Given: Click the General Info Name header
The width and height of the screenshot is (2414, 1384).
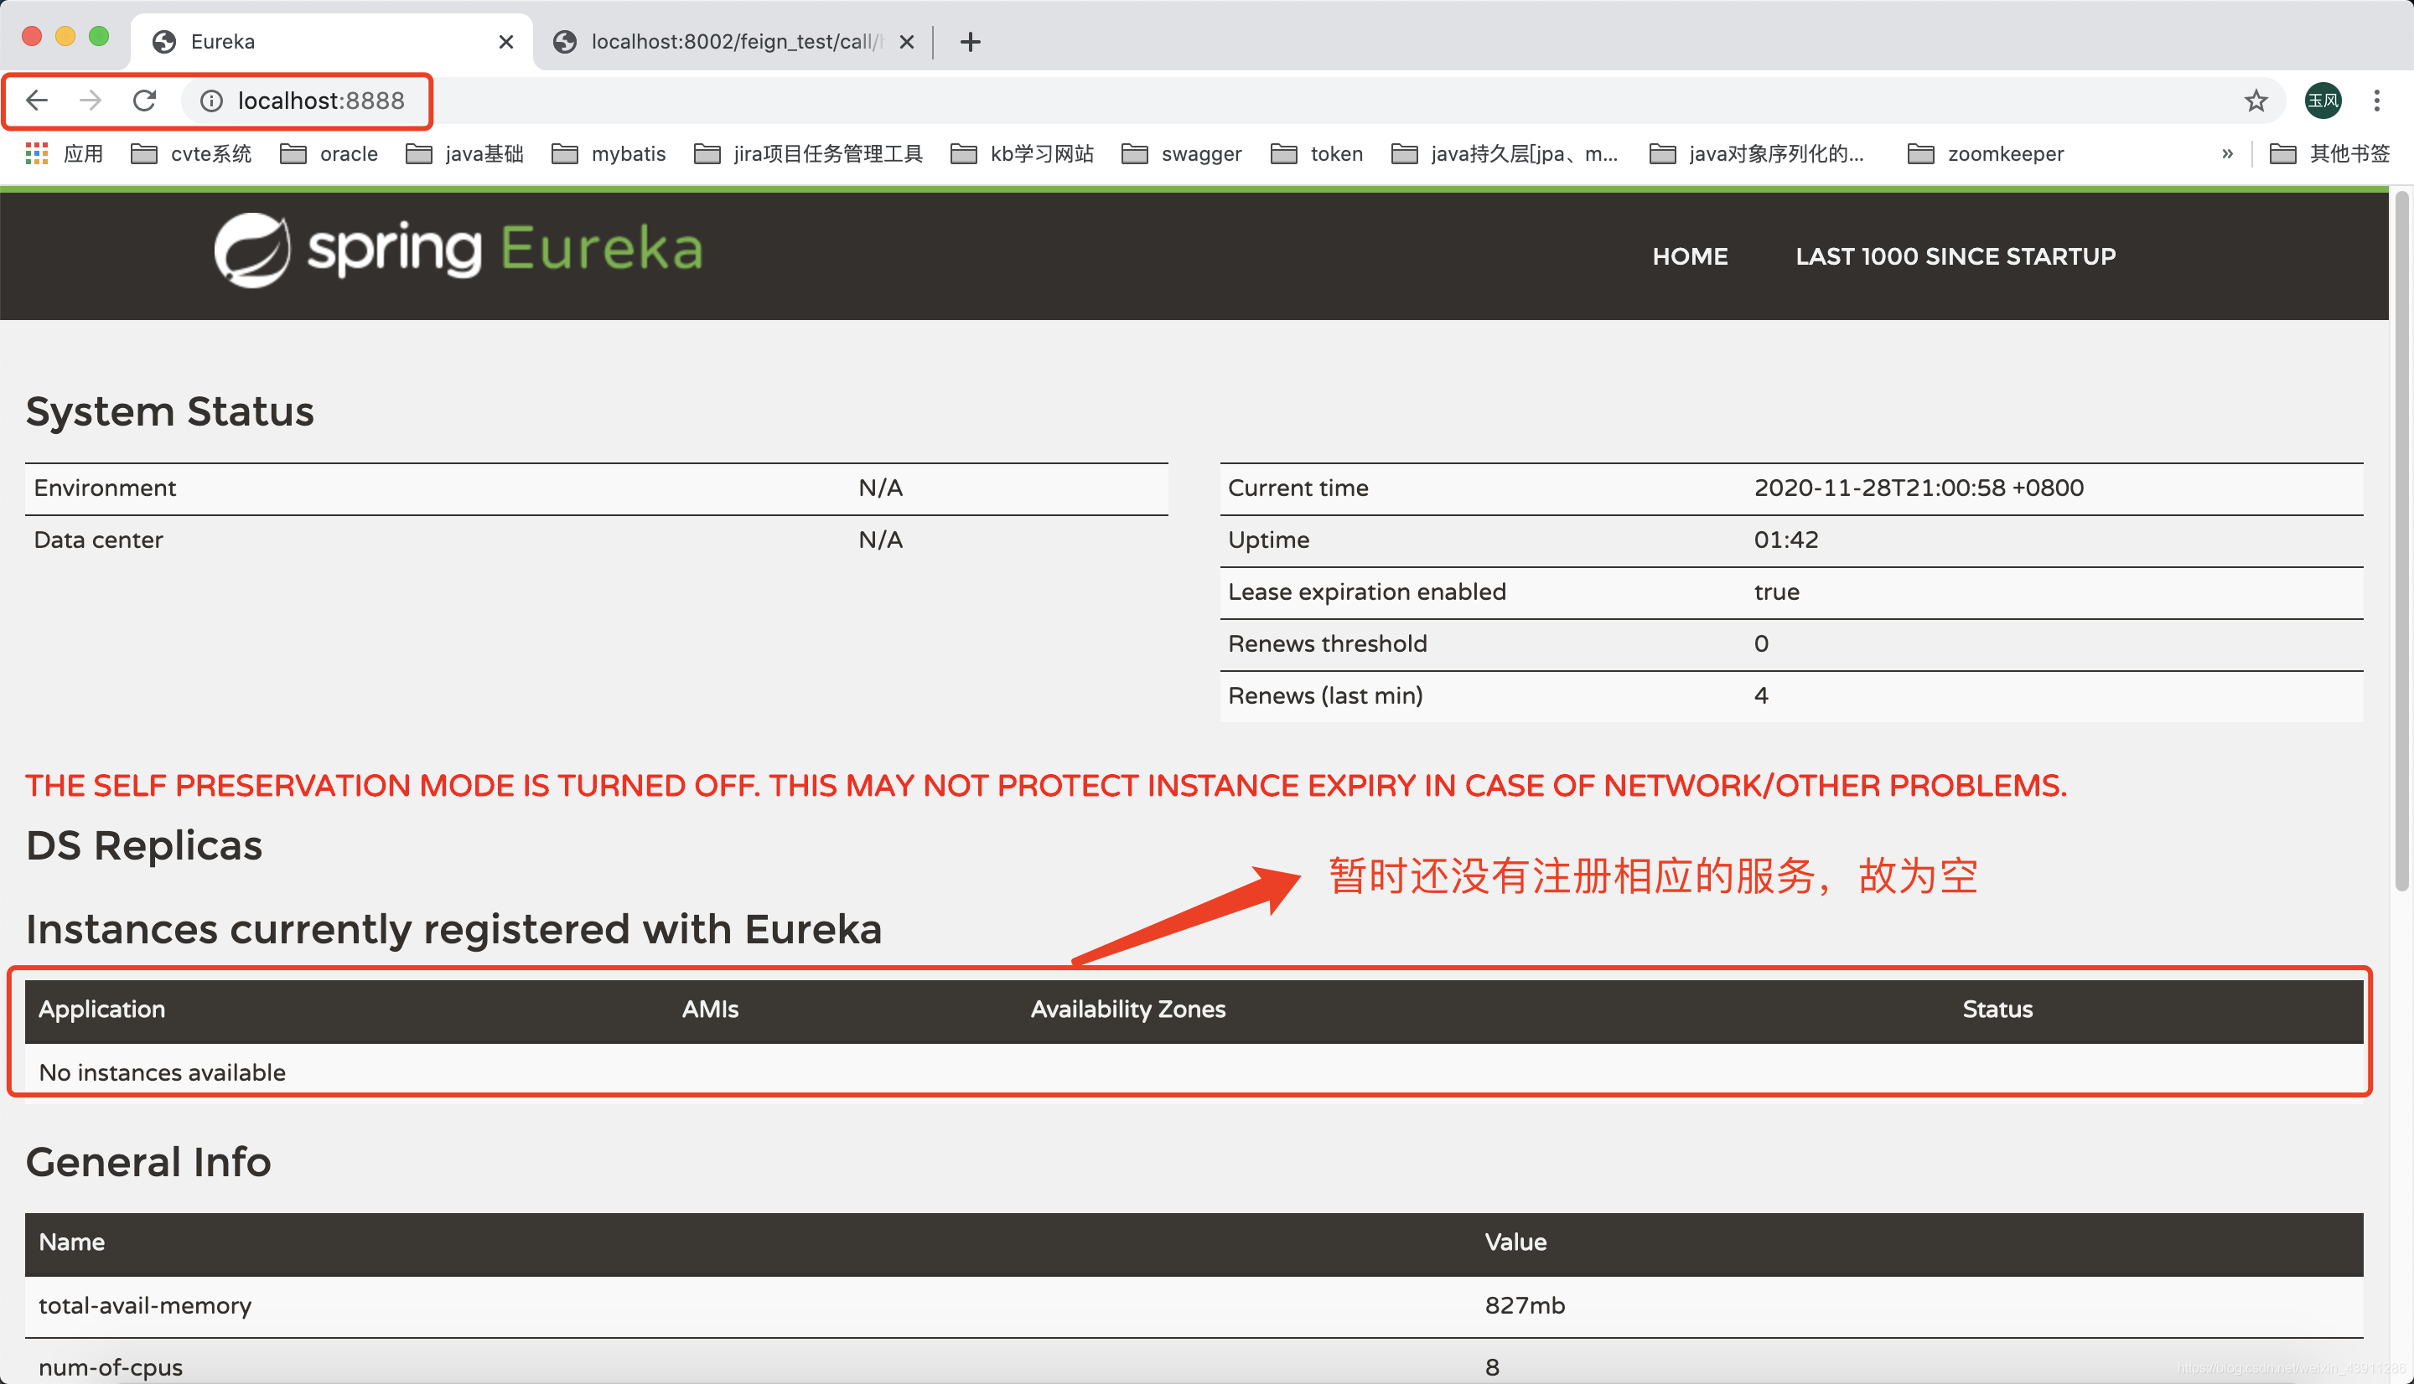Looking at the screenshot, I should click(71, 1242).
